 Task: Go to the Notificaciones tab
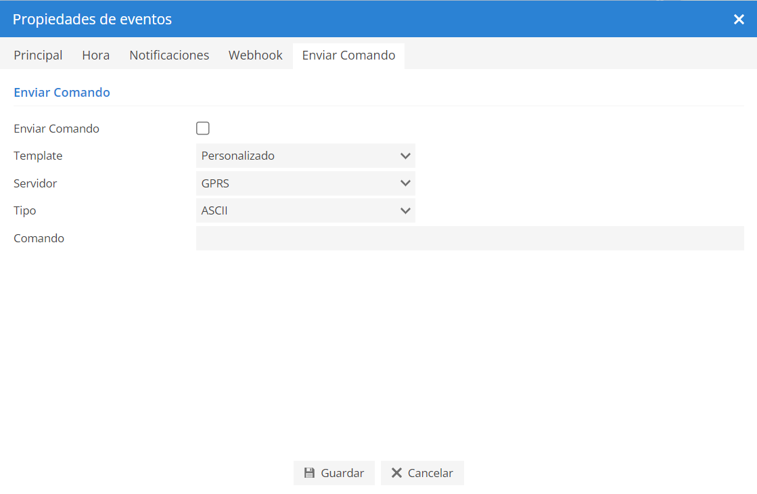(x=169, y=55)
